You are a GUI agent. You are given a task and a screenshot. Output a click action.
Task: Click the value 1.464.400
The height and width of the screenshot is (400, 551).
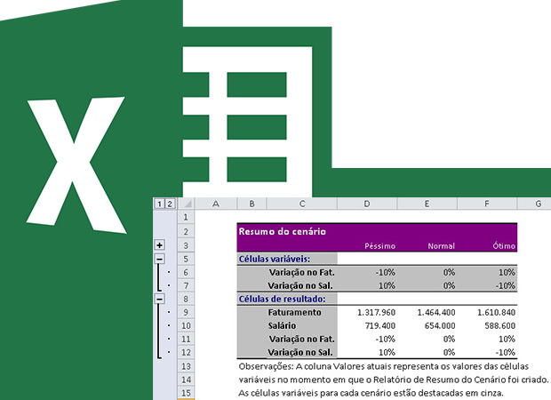436,313
